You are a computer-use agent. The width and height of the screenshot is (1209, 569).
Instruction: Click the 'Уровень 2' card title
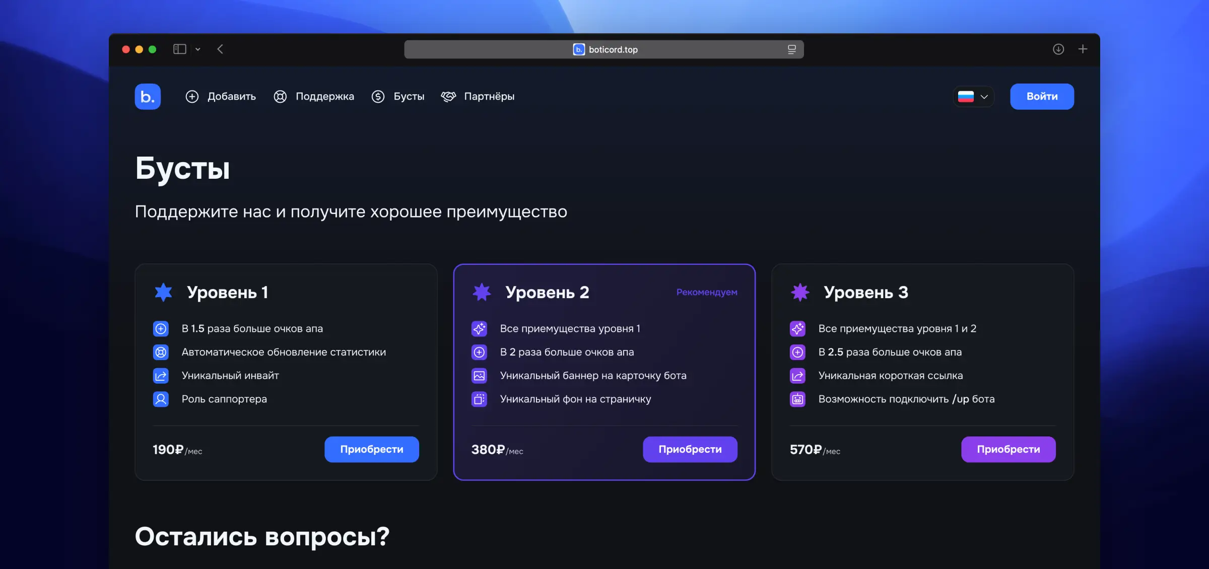click(547, 293)
